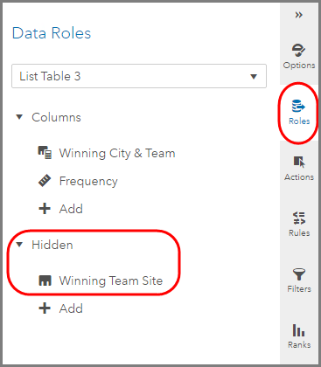The height and width of the screenshot is (367, 321).
Task: Click the Winning City & Team icon
Action: [45, 153]
